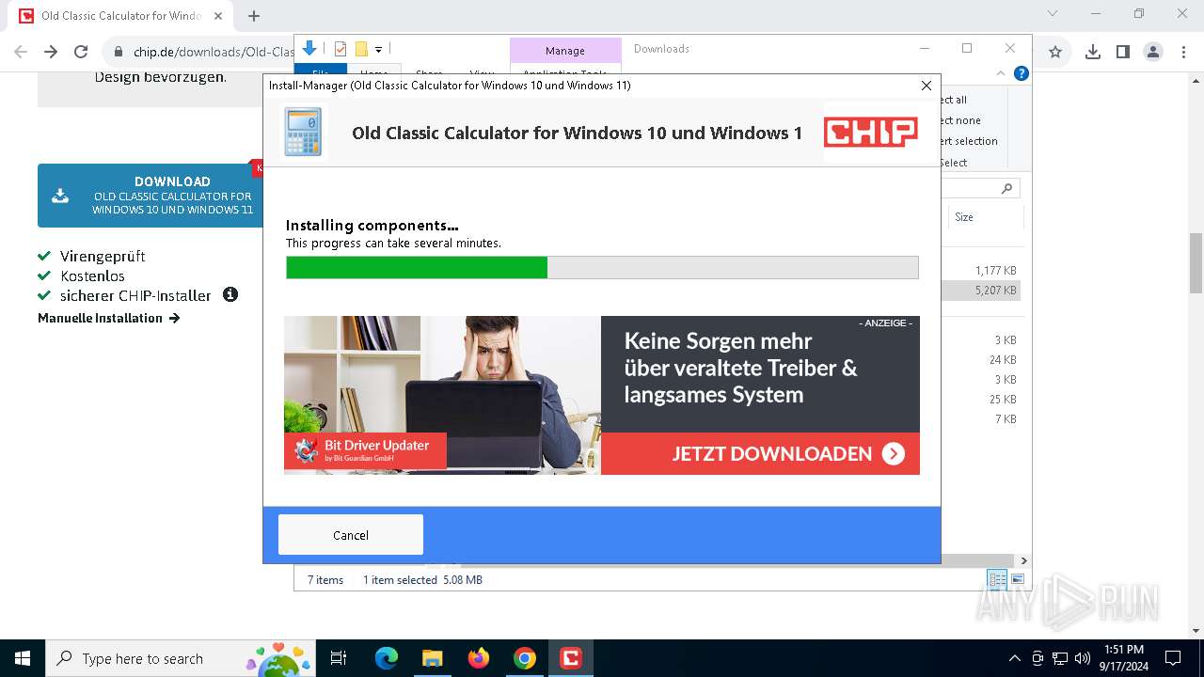1204x677 pixels.
Task: Open the Chrome profile avatar
Action: 1153,52
